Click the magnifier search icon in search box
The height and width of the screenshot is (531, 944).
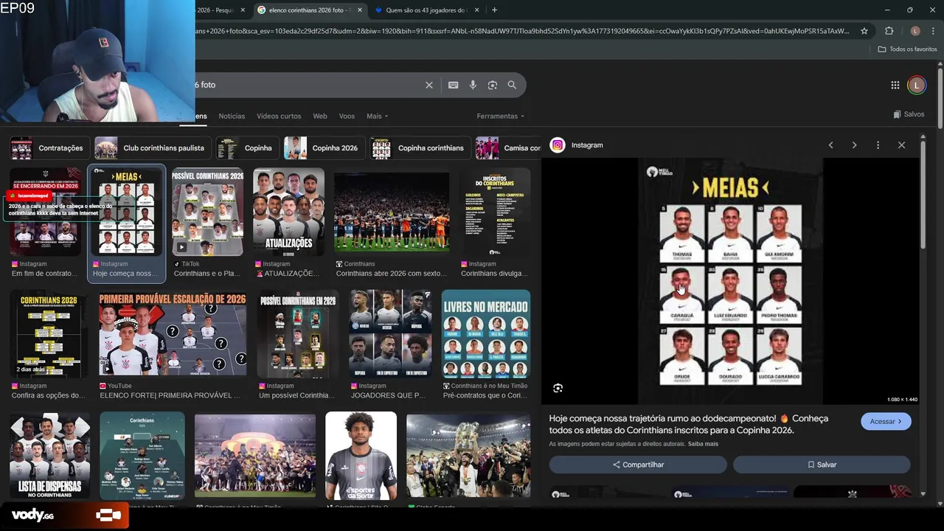[x=512, y=85]
